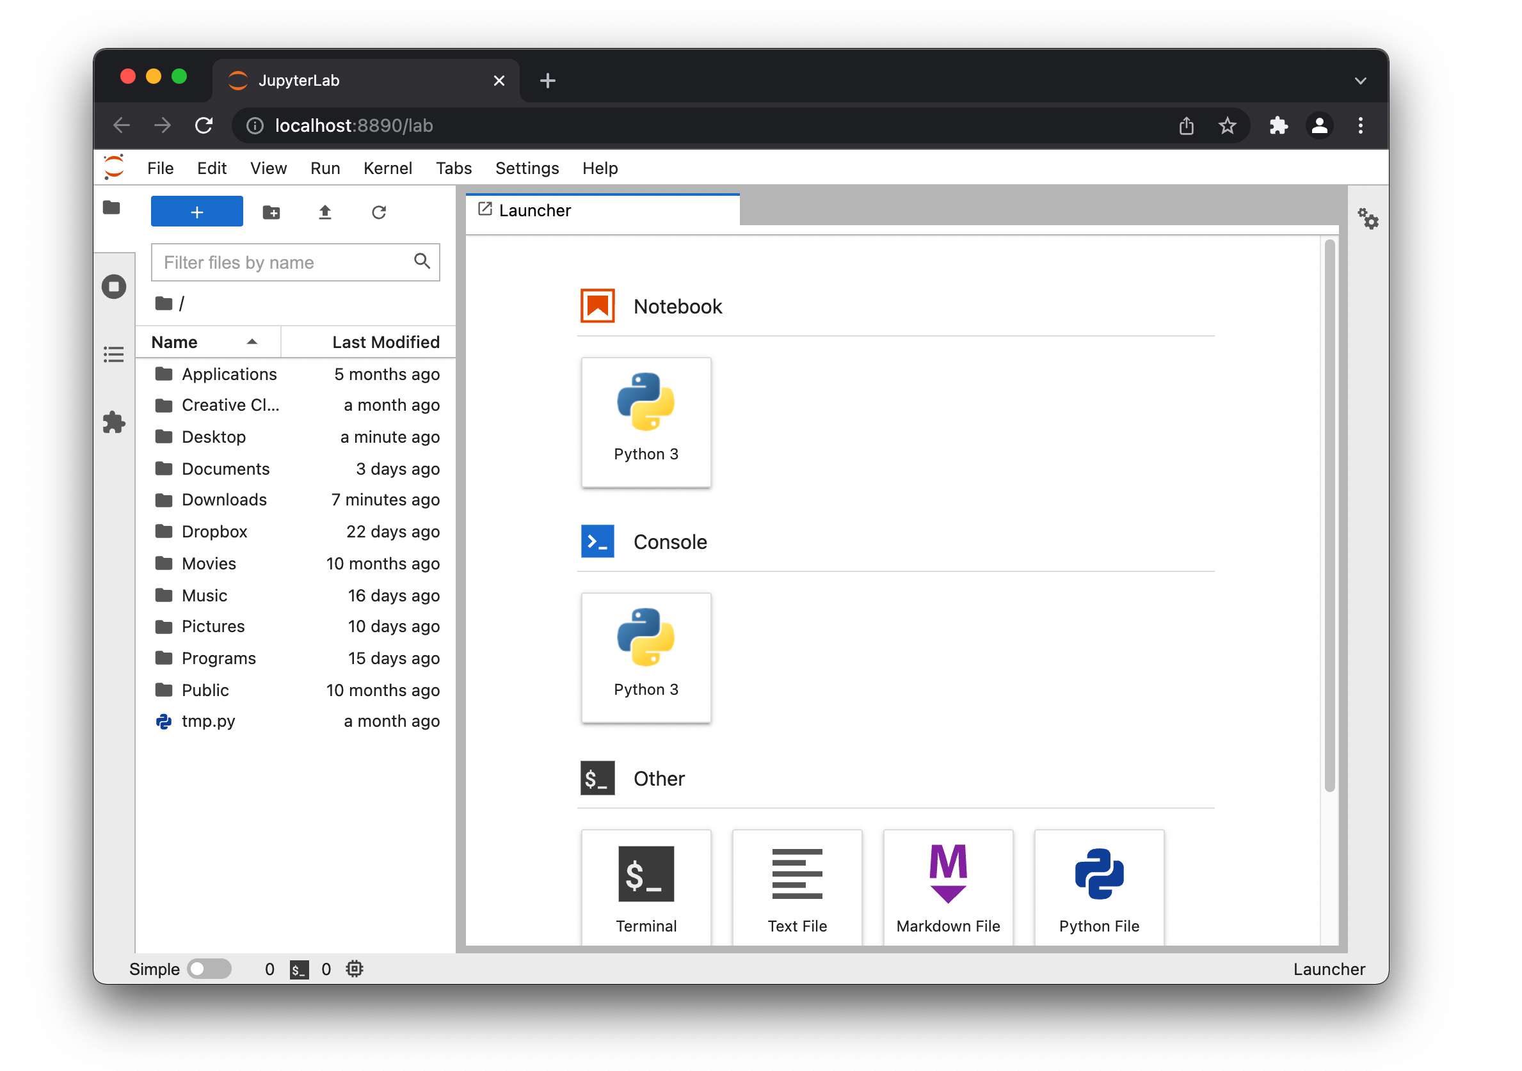Click the root folder breadcrumb icon
1522x1071 pixels.
164,303
